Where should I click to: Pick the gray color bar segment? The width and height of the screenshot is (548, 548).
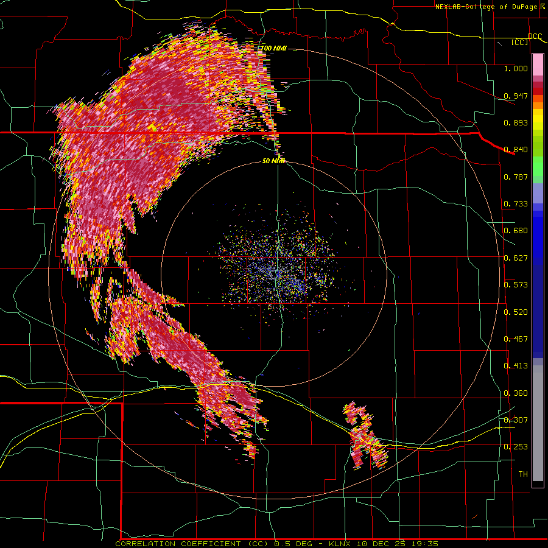[538, 423]
